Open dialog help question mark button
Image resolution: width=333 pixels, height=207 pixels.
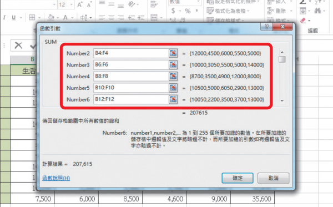click(x=266, y=27)
